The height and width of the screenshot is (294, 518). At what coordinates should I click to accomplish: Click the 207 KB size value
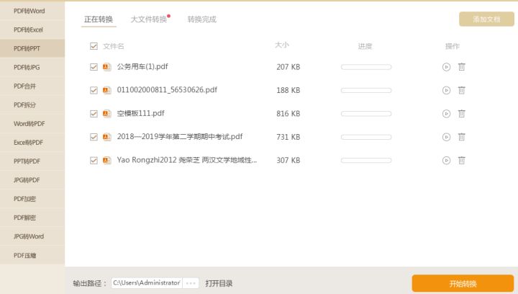(x=288, y=67)
